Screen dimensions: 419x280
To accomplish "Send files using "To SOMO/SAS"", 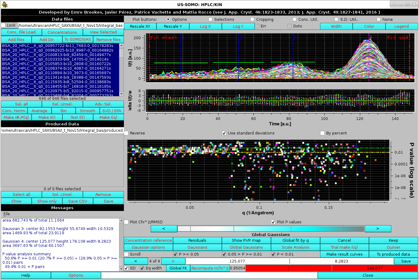I will [x=77, y=39].
